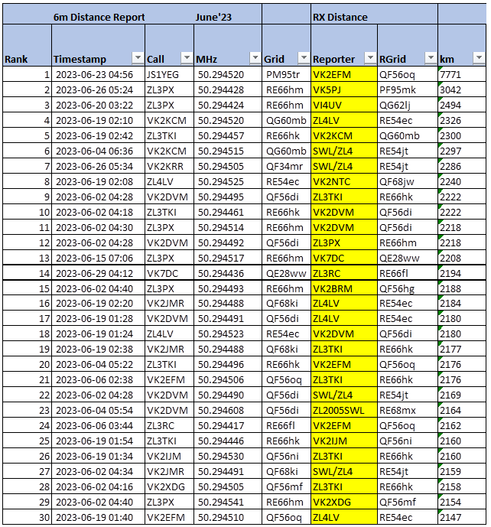Click the '6m Distance Report' title cell
This screenshot has width=491, height=527.
pos(97,16)
